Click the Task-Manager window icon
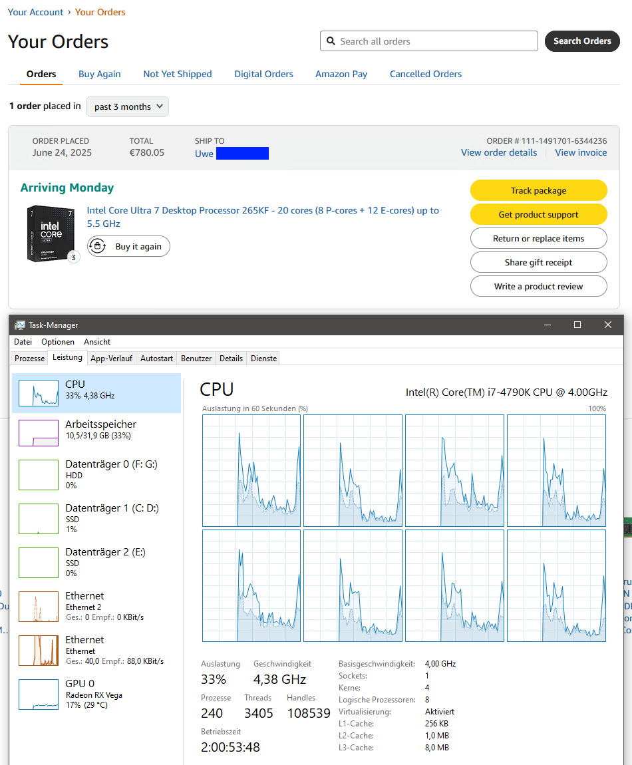Screen dimensions: 632x765 (x=19, y=325)
